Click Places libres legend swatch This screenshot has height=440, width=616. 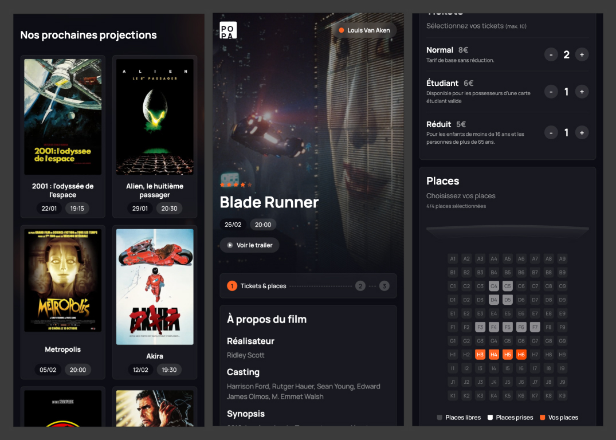click(440, 417)
